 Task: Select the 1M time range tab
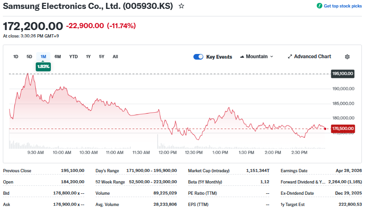pyautogui.click(x=43, y=57)
